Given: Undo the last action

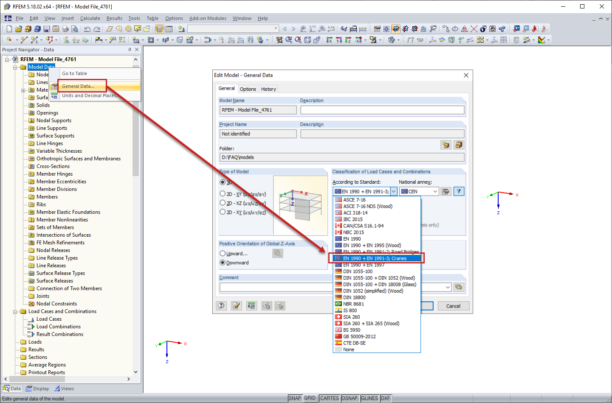Looking at the screenshot, I should pyautogui.click(x=88, y=28).
